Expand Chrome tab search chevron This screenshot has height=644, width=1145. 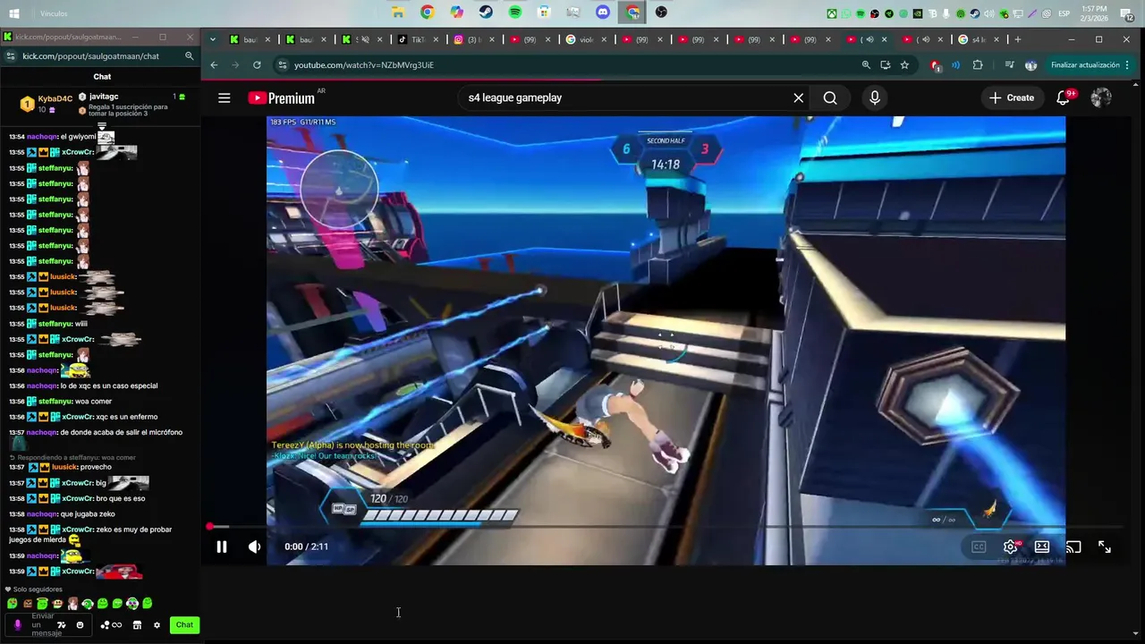pyautogui.click(x=213, y=39)
